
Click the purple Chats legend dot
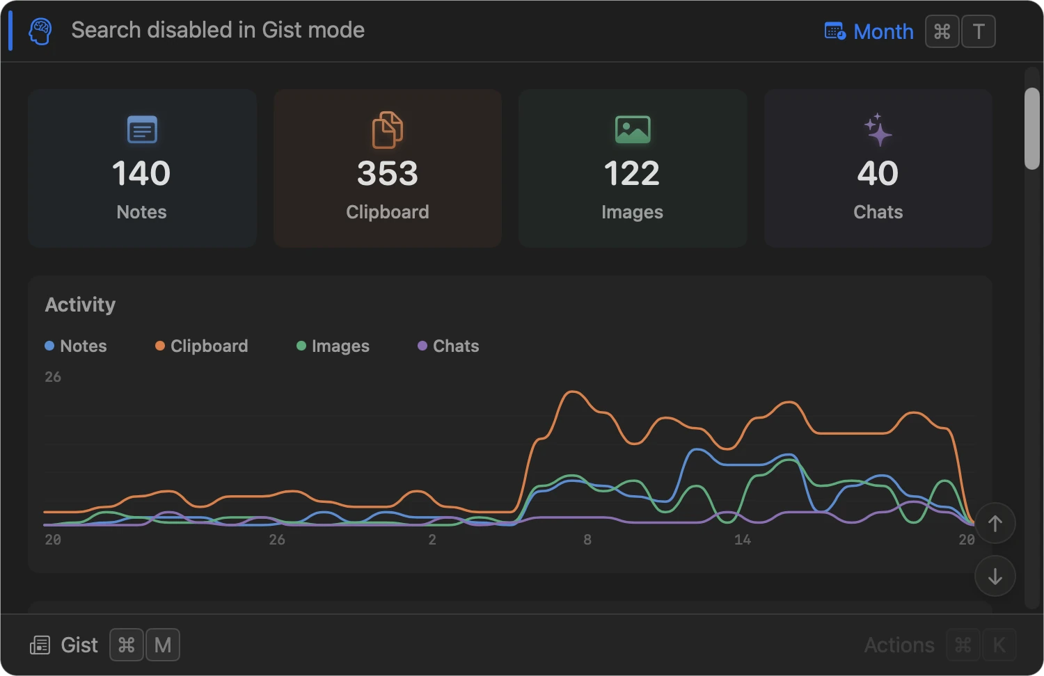pyautogui.click(x=422, y=346)
